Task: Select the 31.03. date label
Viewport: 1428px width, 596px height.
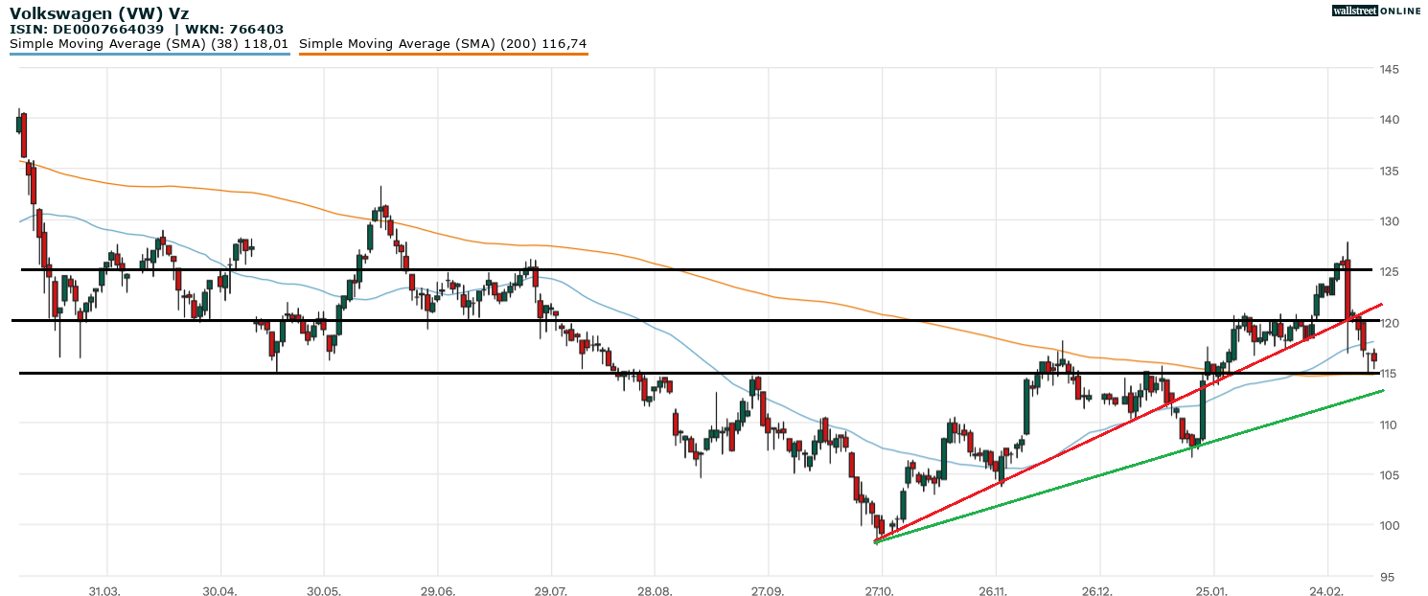Action: pyautogui.click(x=106, y=590)
